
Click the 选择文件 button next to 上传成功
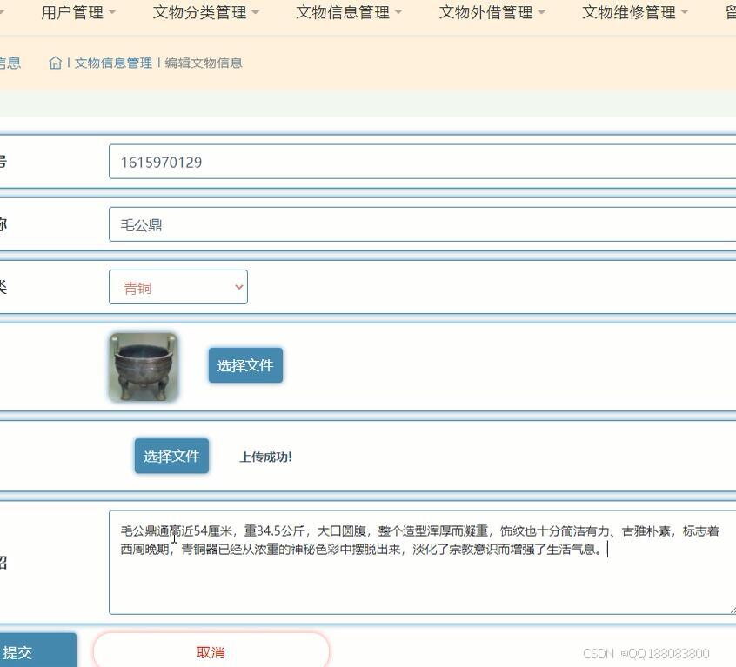(x=171, y=456)
